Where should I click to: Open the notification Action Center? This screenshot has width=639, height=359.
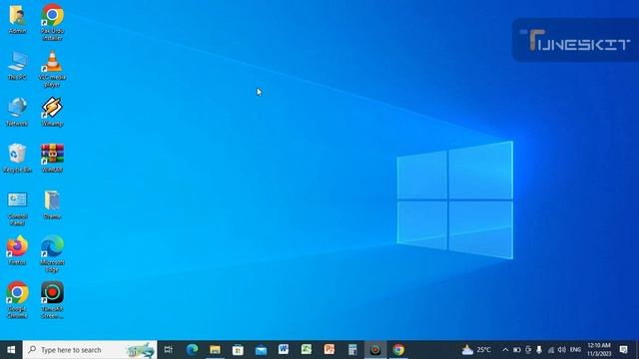pyautogui.click(x=623, y=350)
